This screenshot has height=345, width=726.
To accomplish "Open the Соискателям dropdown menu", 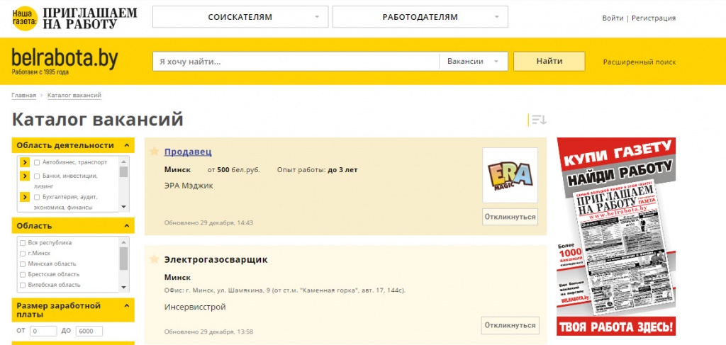I will coord(240,17).
